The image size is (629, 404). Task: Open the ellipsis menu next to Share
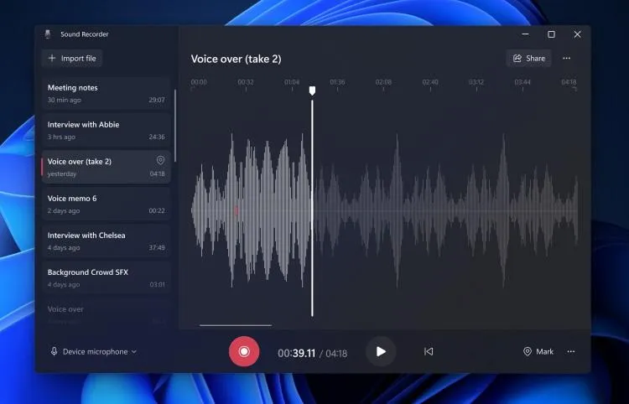(x=567, y=58)
